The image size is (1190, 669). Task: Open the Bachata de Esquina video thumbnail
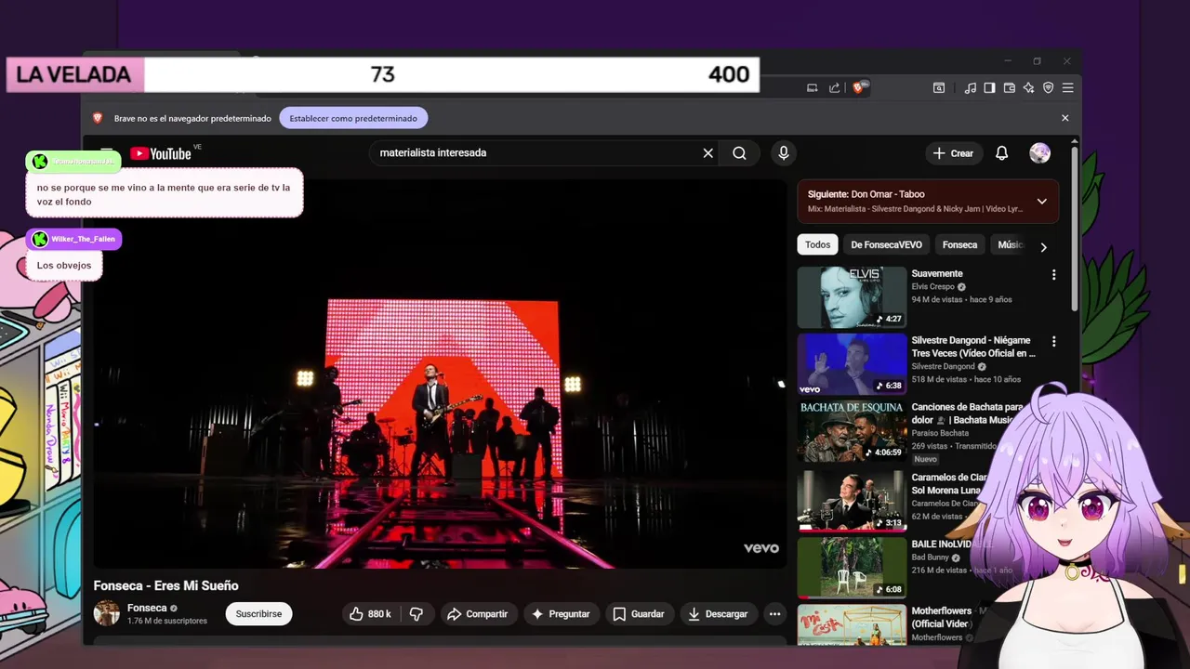[852, 431]
